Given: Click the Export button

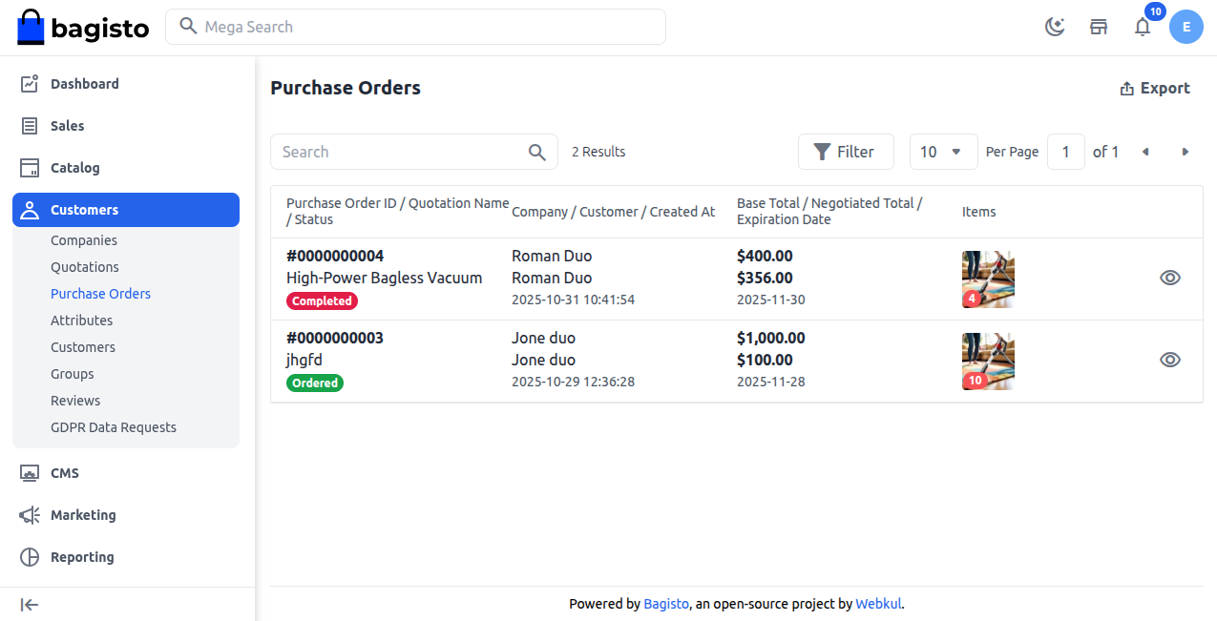Looking at the screenshot, I should (x=1155, y=89).
